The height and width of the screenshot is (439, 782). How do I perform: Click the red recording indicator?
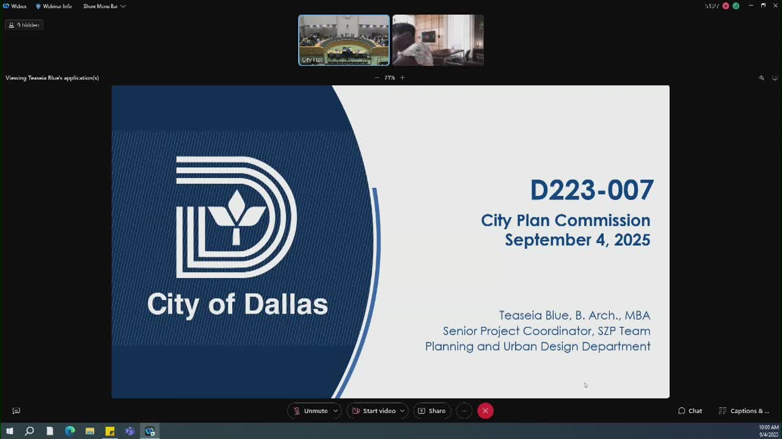coord(726,6)
